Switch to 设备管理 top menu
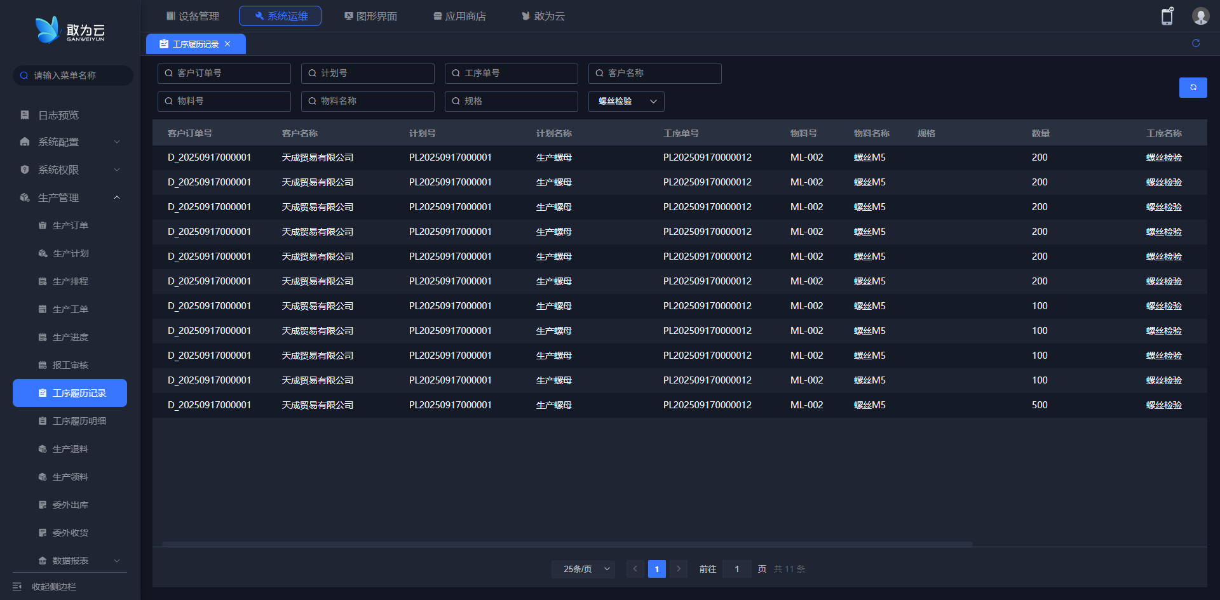 (x=193, y=16)
